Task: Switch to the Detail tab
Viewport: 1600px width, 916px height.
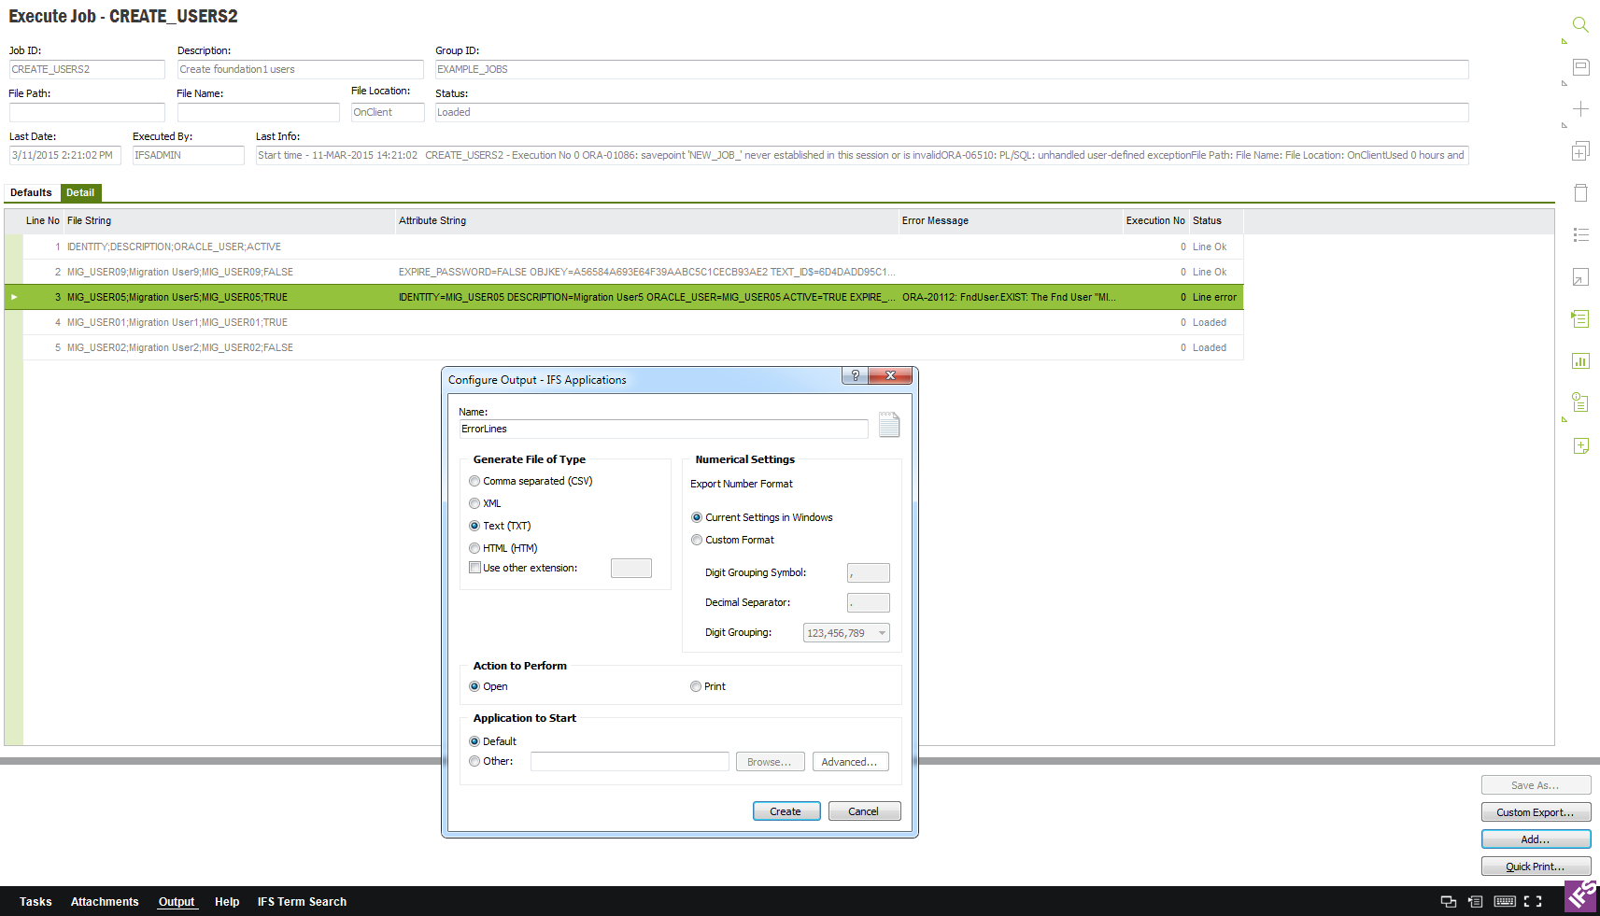Action: point(80,192)
